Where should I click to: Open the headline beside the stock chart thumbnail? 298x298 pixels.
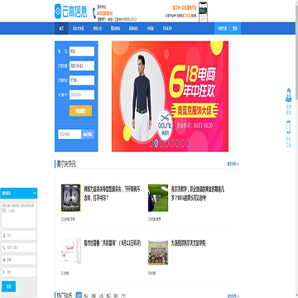click(113, 243)
